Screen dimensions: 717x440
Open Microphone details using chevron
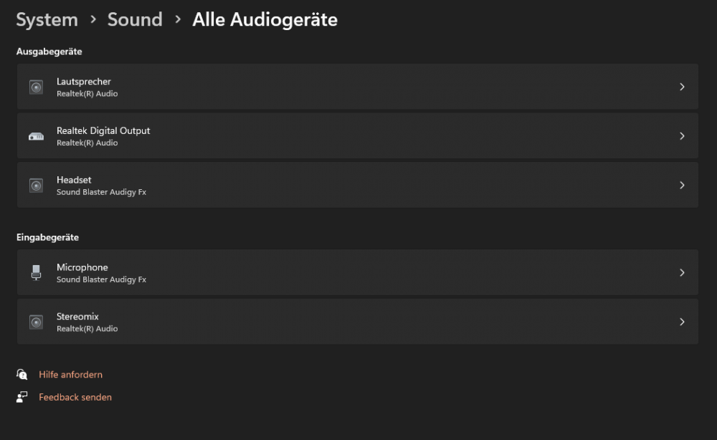point(682,272)
